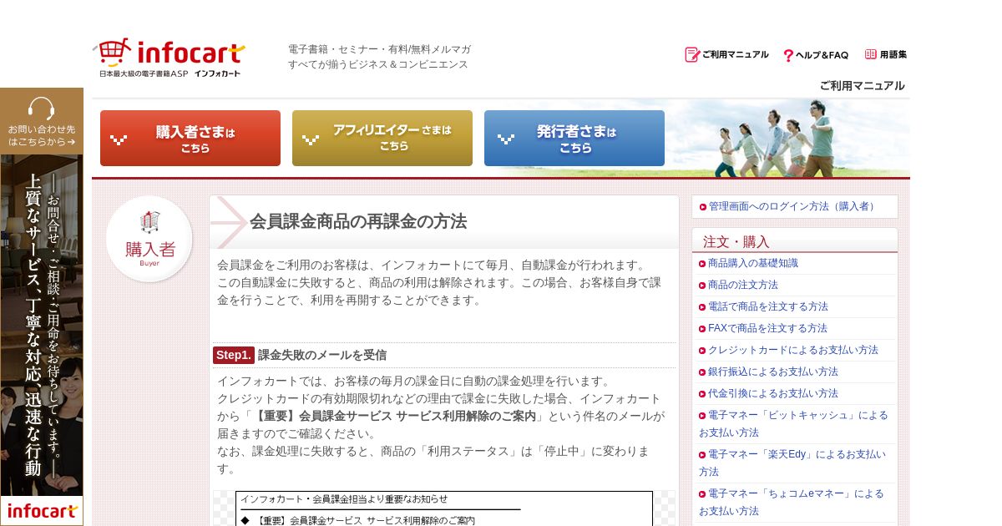
Task: Click the page title 会員課金商品の再課金の方法
Action: tap(358, 221)
